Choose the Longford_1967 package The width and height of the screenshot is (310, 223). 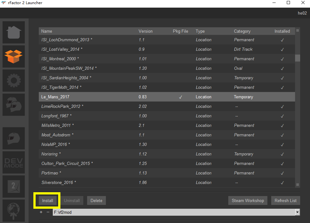point(167,116)
